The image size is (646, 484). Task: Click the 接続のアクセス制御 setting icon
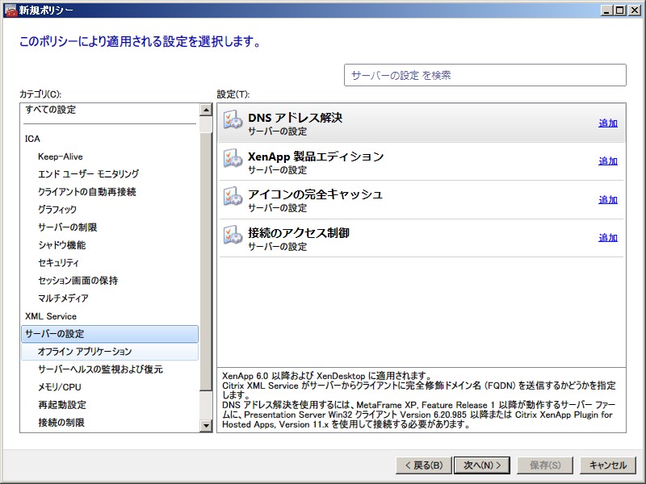tap(233, 236)
